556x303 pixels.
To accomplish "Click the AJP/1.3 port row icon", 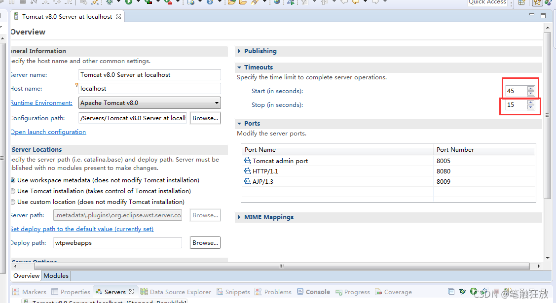I will [248, 181].
